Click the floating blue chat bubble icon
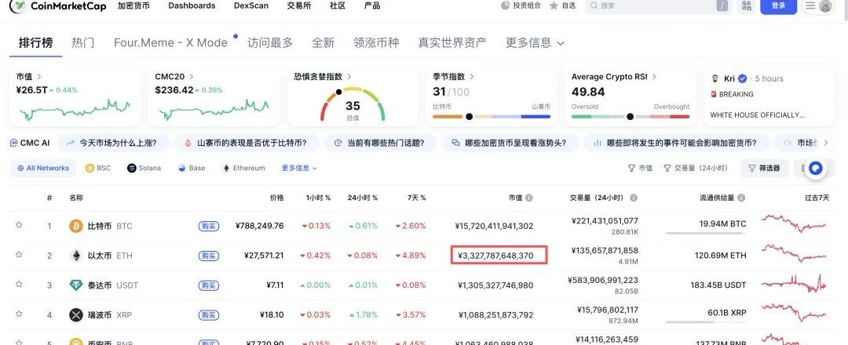 point(816,169)
